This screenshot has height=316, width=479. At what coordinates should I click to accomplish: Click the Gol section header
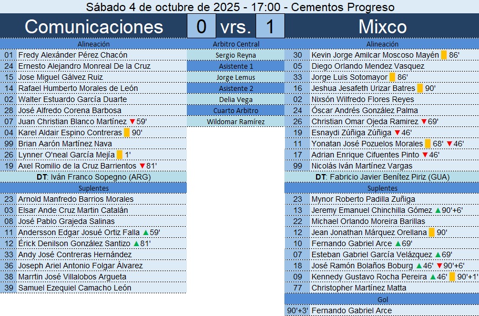381,299
